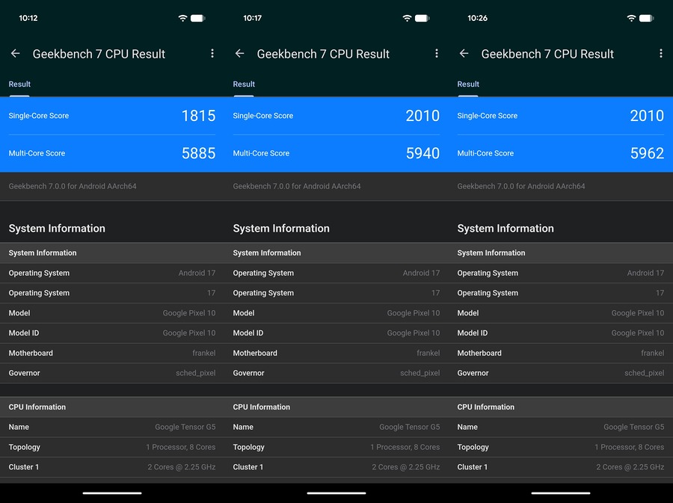
Task: Open three-dot overflow menu on 10:26 screen
Action: point(661,54)
